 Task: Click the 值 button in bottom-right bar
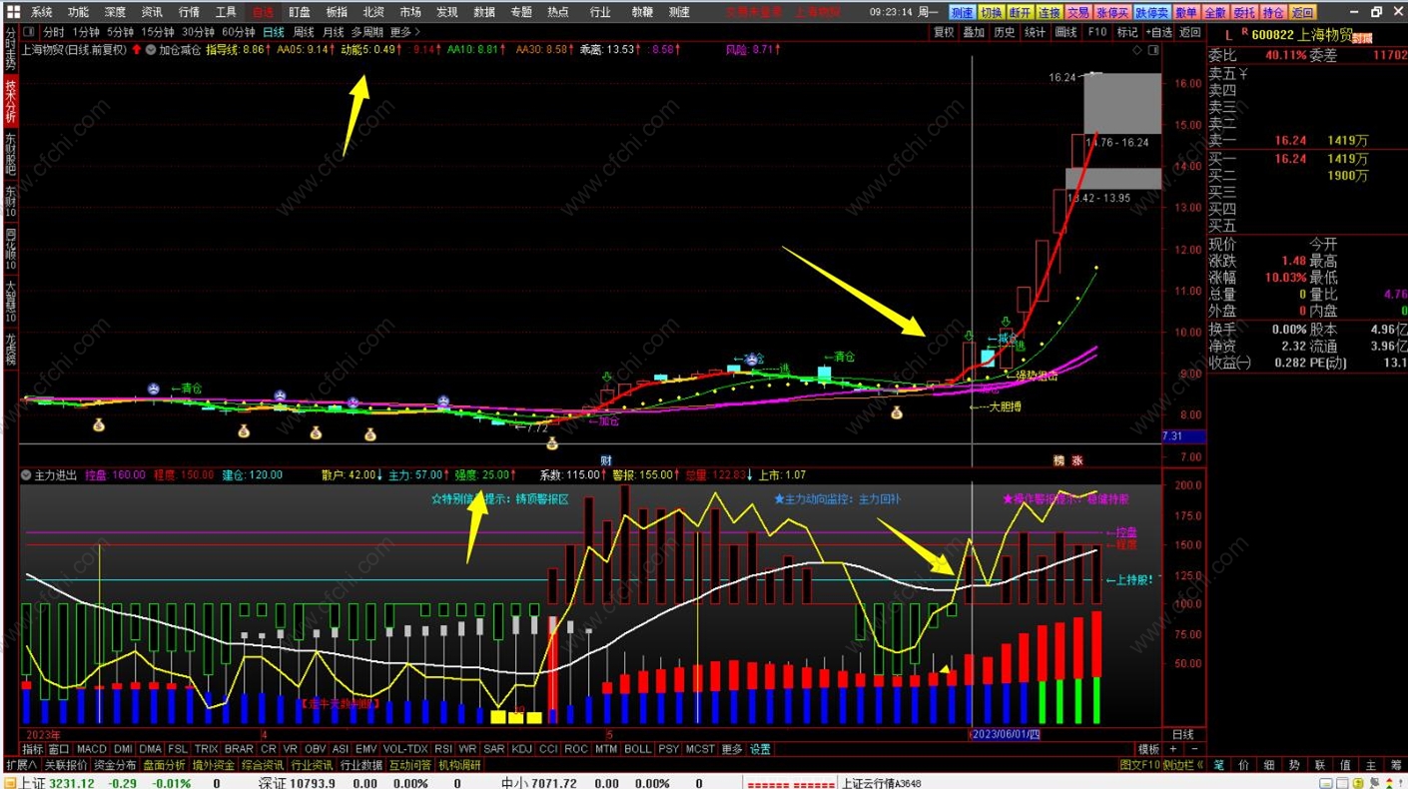point(1345,765)
